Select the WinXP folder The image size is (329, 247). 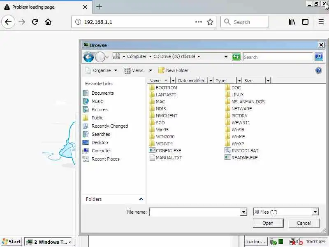tap(234, 144)
